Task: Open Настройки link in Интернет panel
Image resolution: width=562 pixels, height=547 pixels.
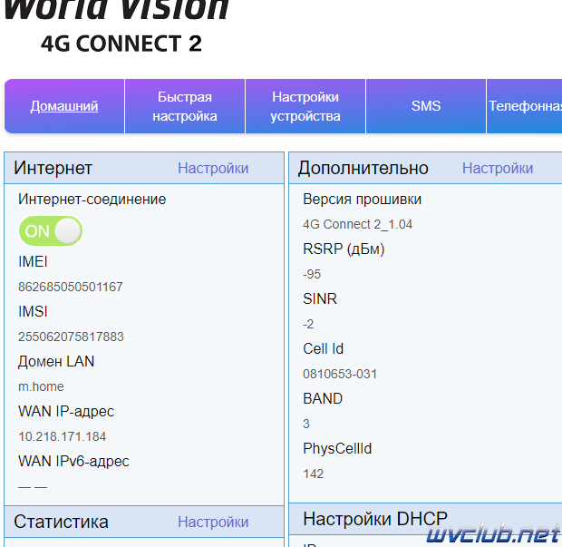Action: tap(213, 168)
